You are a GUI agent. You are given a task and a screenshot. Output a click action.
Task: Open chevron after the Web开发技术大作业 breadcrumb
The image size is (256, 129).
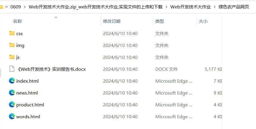coord(214,7)
